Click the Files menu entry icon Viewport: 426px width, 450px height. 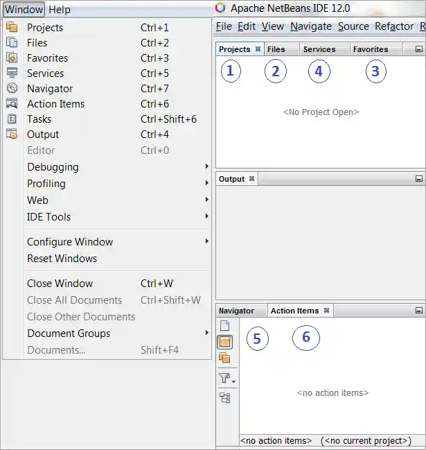(x=12, y=42)
